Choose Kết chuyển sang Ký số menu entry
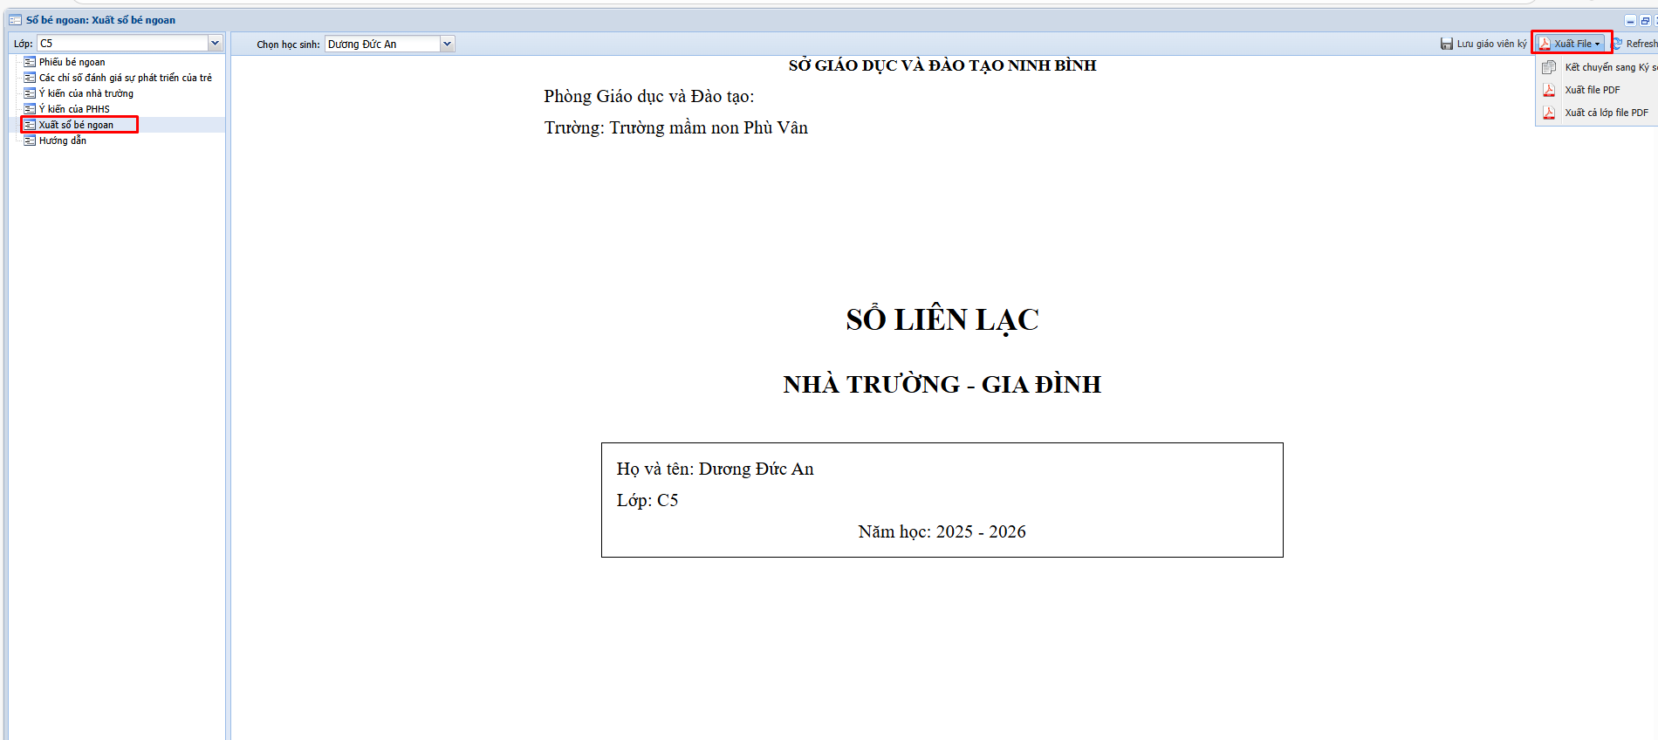The height and width of the screenshot is (740, 1658). tap(1600, 67)
